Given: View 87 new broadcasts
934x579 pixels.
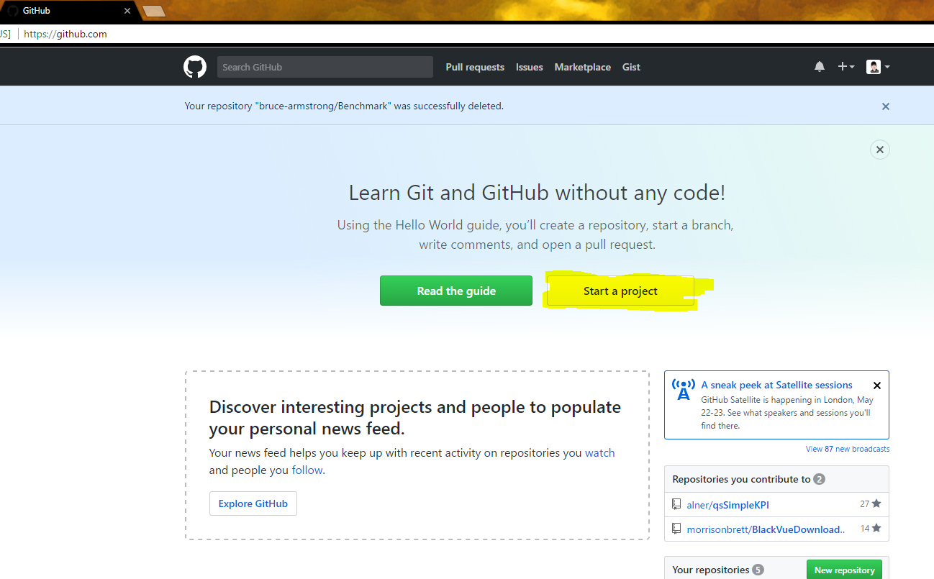Looking at the screenshot, I should click(848, 449).
